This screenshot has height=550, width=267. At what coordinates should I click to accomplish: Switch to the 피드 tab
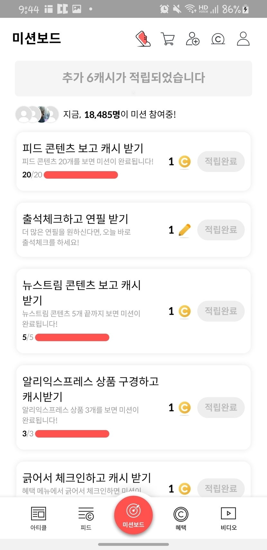(x=86, y=518)
